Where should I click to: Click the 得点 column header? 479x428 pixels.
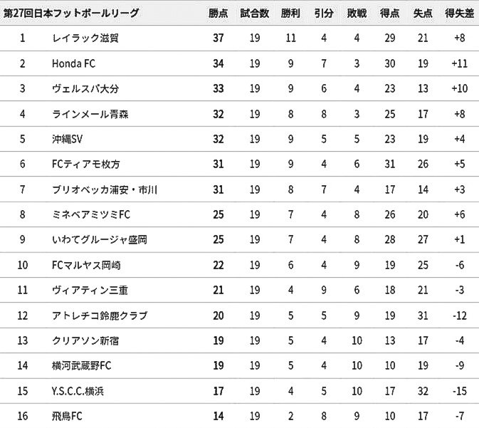(389, 13)
